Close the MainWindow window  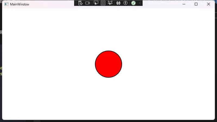point(209,4)
